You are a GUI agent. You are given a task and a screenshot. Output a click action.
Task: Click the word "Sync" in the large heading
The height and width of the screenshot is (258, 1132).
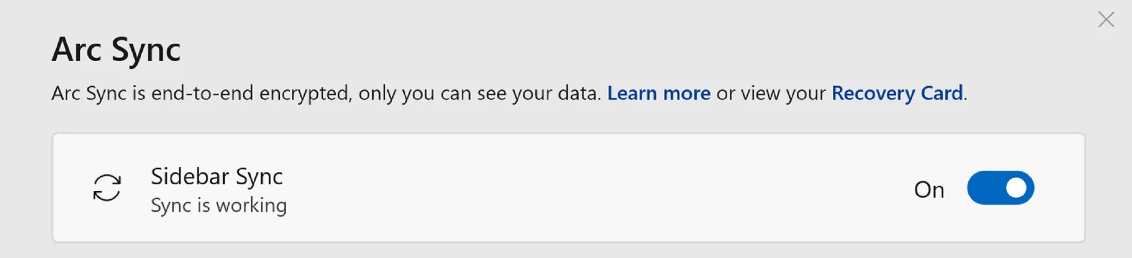[146, 50]
